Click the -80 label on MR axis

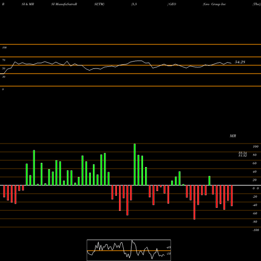[x=255, y=222]
